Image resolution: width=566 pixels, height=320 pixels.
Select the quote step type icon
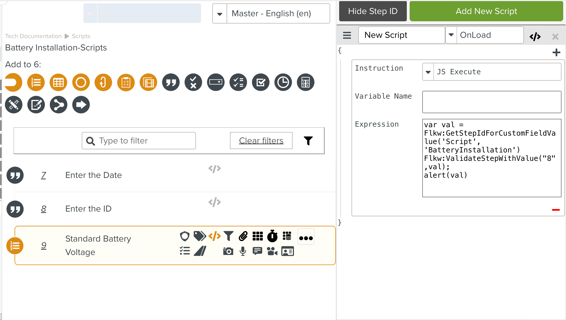pyautogui.click(x=170, y=82)
